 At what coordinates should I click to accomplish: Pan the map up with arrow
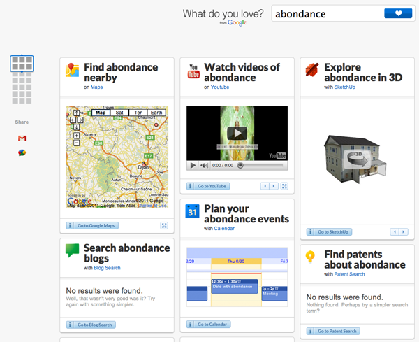[76, 113]
